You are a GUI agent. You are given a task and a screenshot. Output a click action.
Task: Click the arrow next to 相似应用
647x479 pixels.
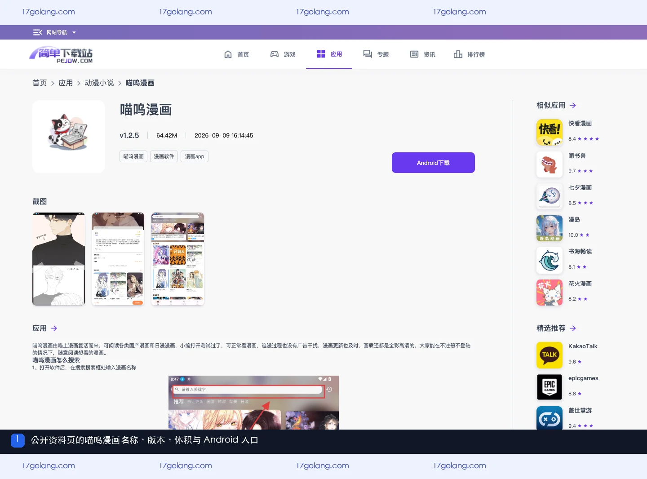click(x=573, y=105)
